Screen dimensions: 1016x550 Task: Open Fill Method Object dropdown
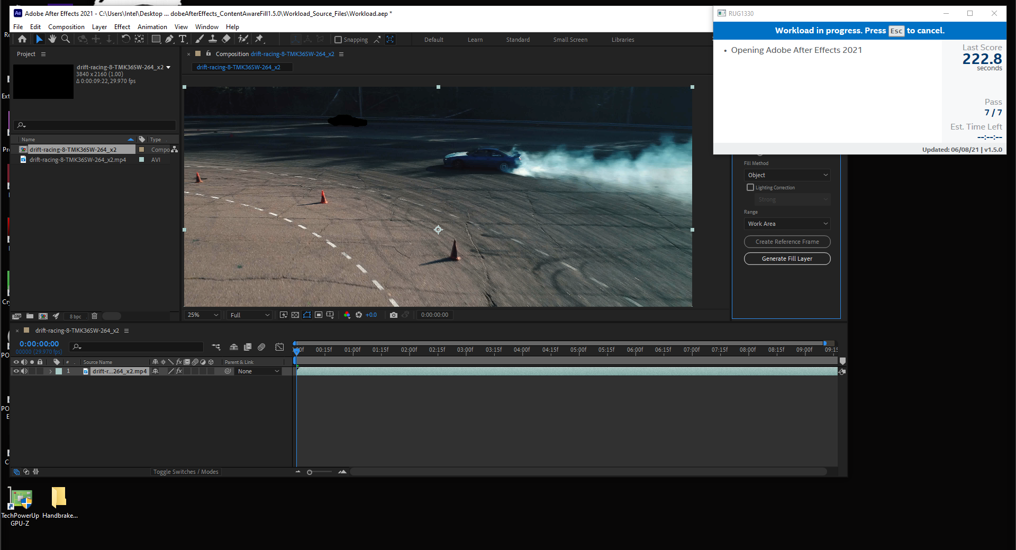pos(787,175)
